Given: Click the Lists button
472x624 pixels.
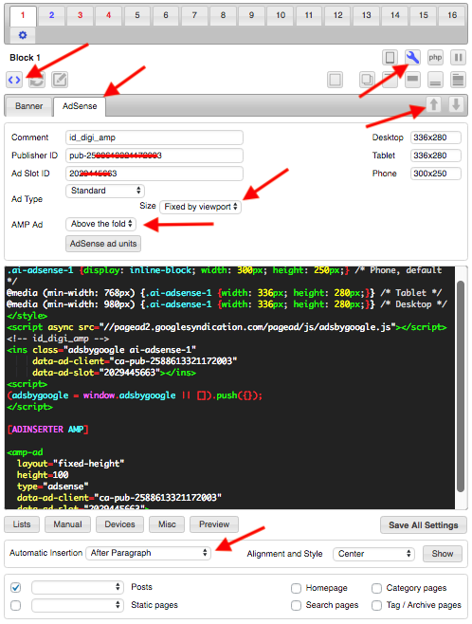Looking at the screenshot, I should 22,524.
